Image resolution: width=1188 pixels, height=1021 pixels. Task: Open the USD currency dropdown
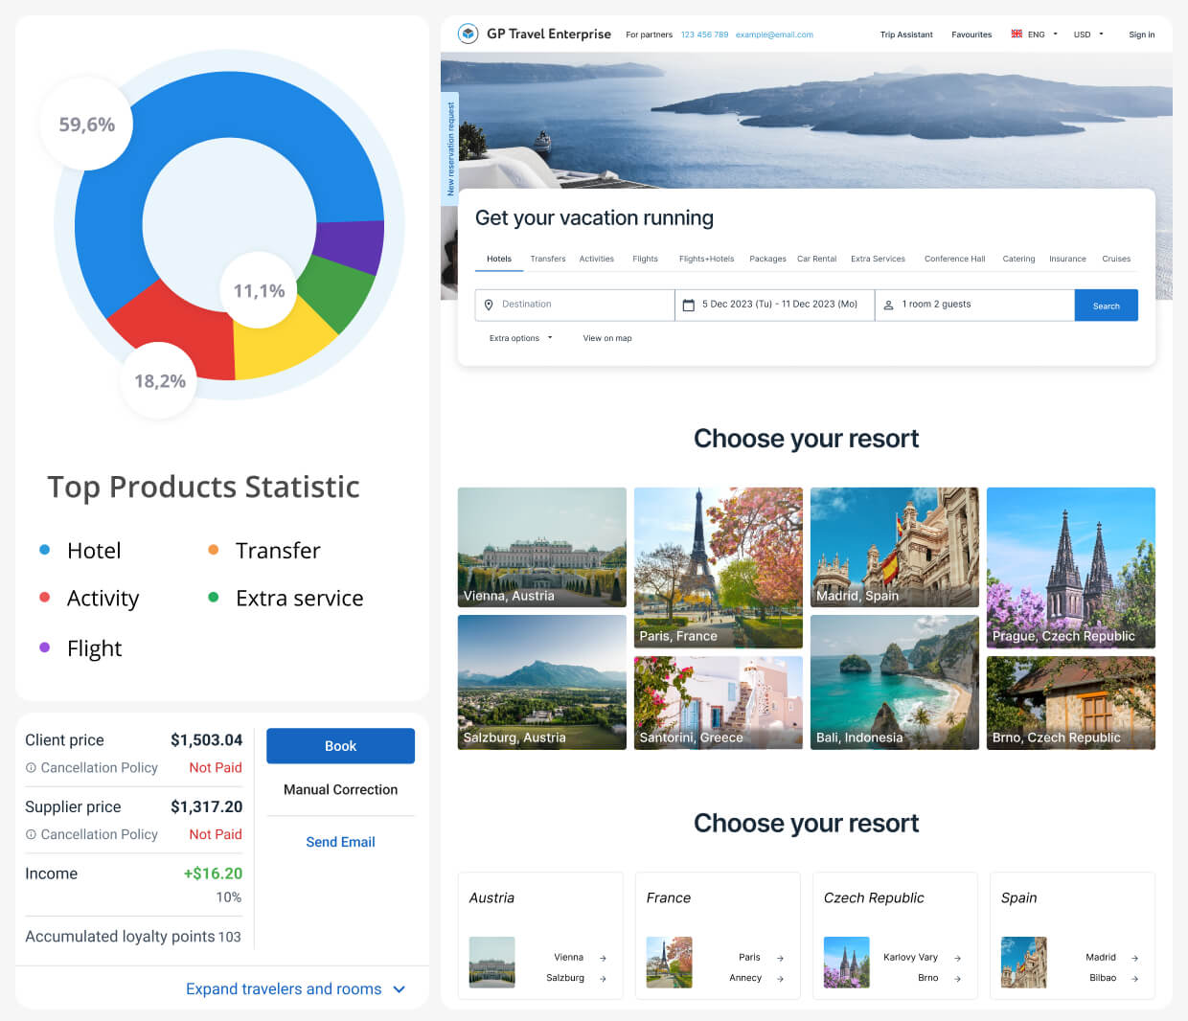[1088, 34]
